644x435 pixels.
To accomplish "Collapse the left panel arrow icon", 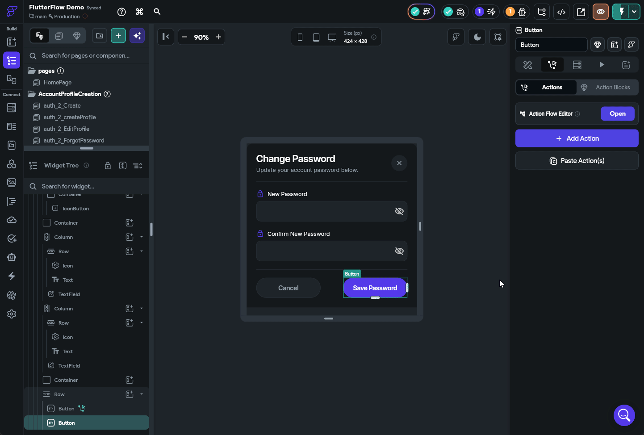I will (166, 37).
